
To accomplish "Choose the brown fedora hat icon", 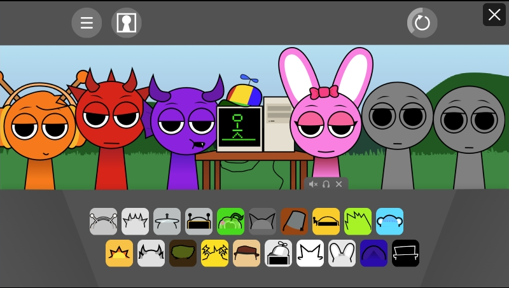I will point(246,253).
